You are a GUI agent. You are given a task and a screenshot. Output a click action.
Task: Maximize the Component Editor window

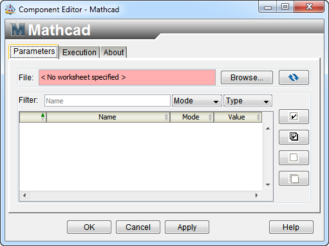285,7
